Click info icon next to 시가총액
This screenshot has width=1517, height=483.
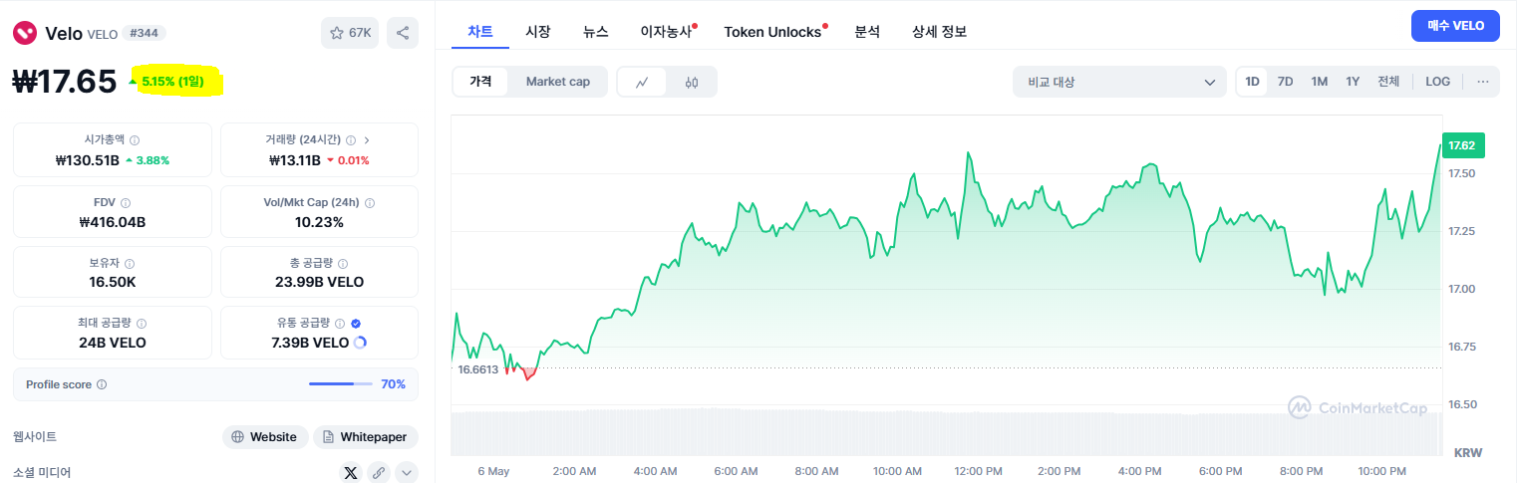[135, 140]
